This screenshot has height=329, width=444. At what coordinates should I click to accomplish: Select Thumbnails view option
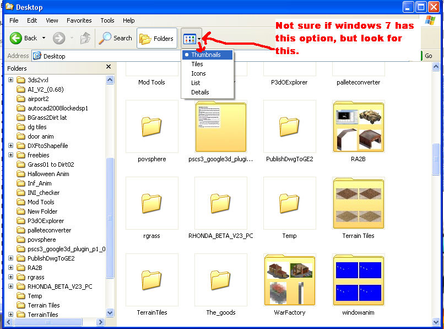point(208,55)
